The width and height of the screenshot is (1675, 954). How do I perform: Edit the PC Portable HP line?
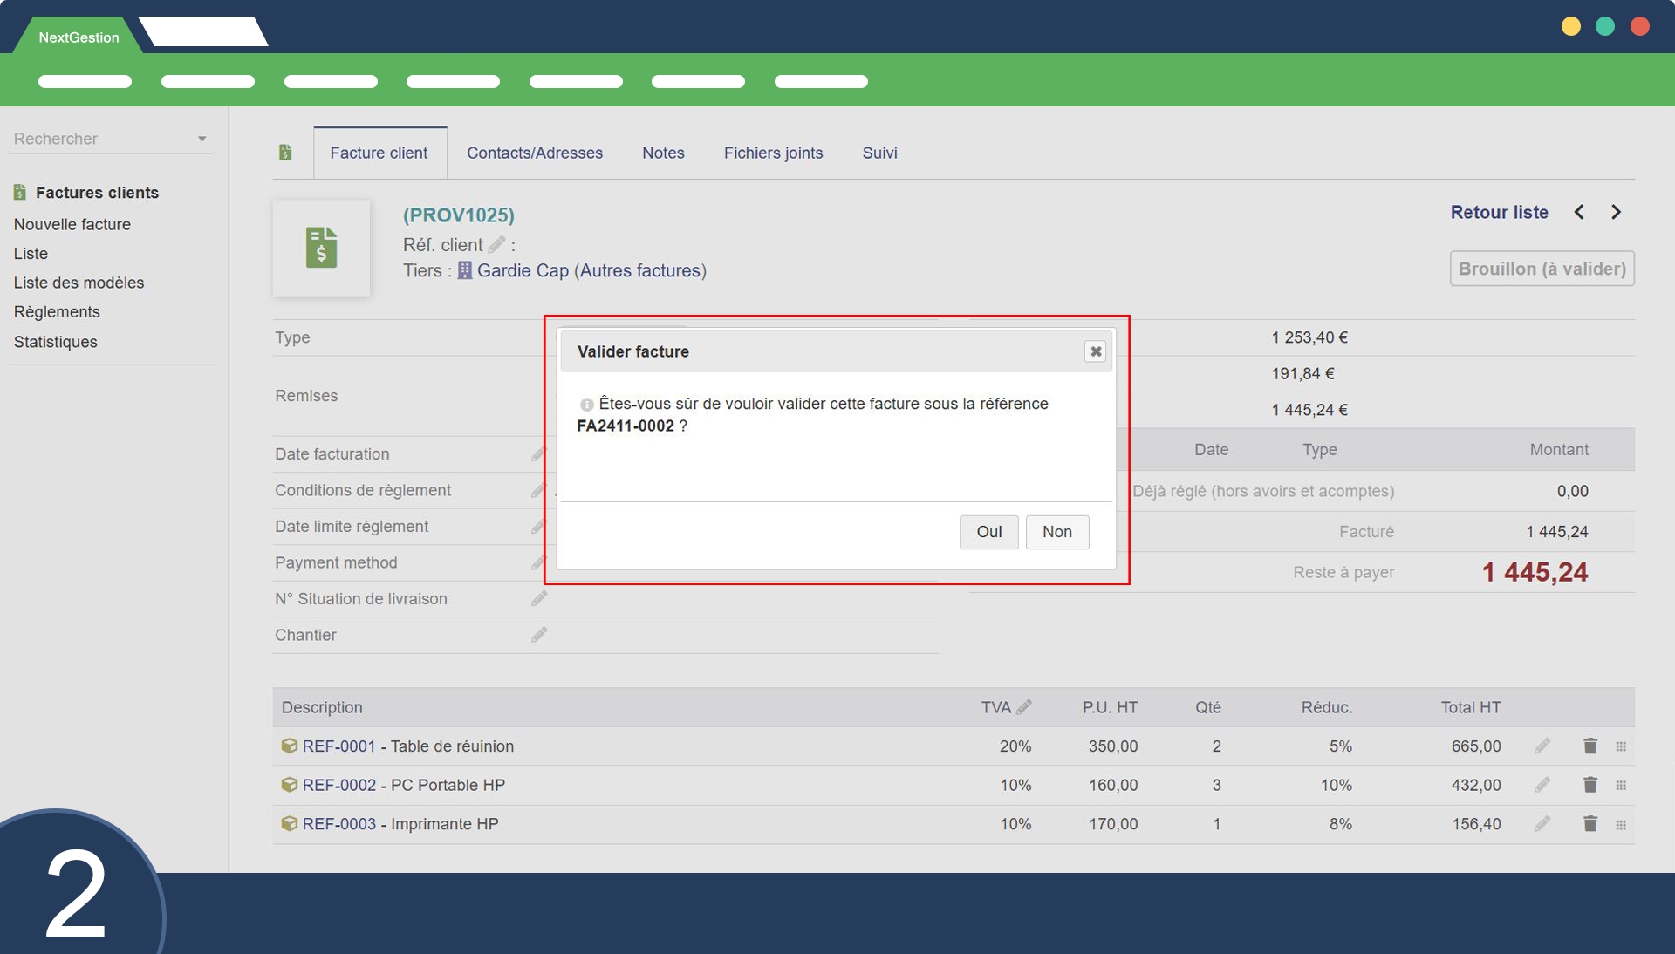click(1542, 785)
